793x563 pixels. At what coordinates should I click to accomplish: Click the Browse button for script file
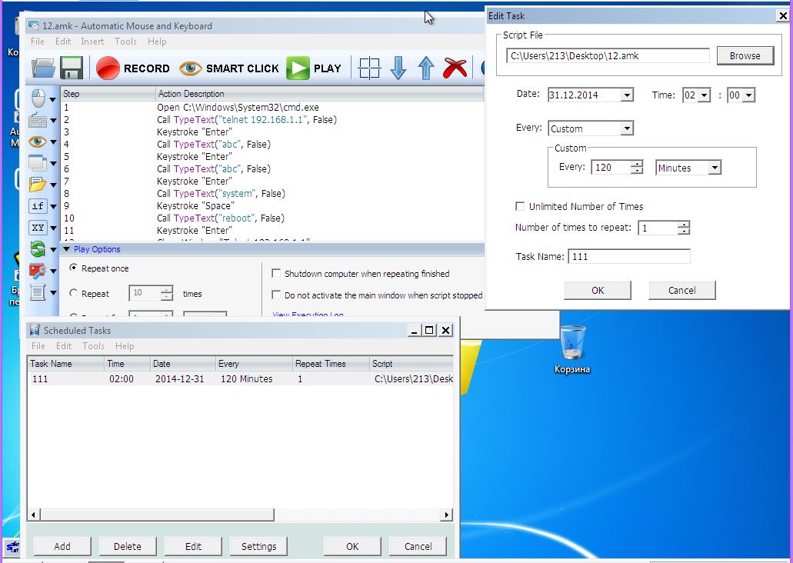tap(745, 55)
